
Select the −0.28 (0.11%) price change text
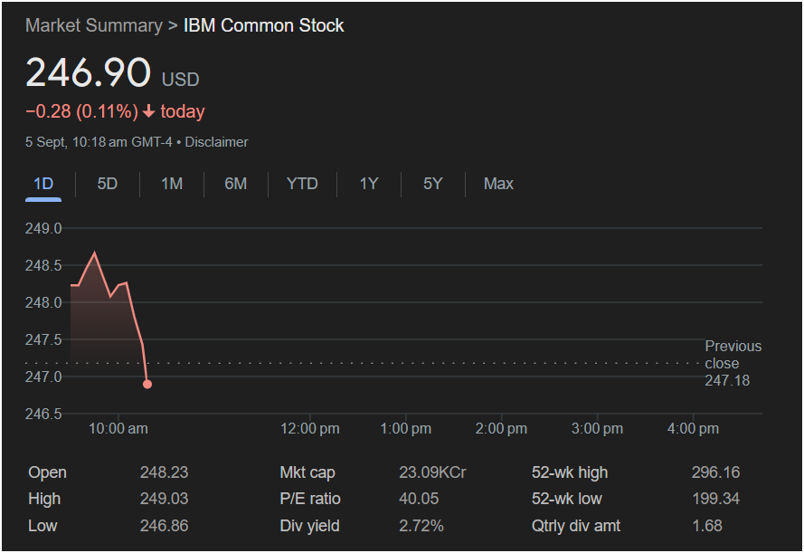(x=82, y=111)
